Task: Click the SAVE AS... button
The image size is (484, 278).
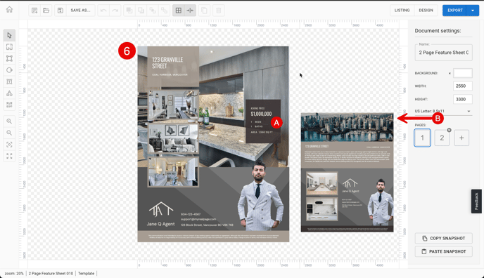Action: (80, 11)
